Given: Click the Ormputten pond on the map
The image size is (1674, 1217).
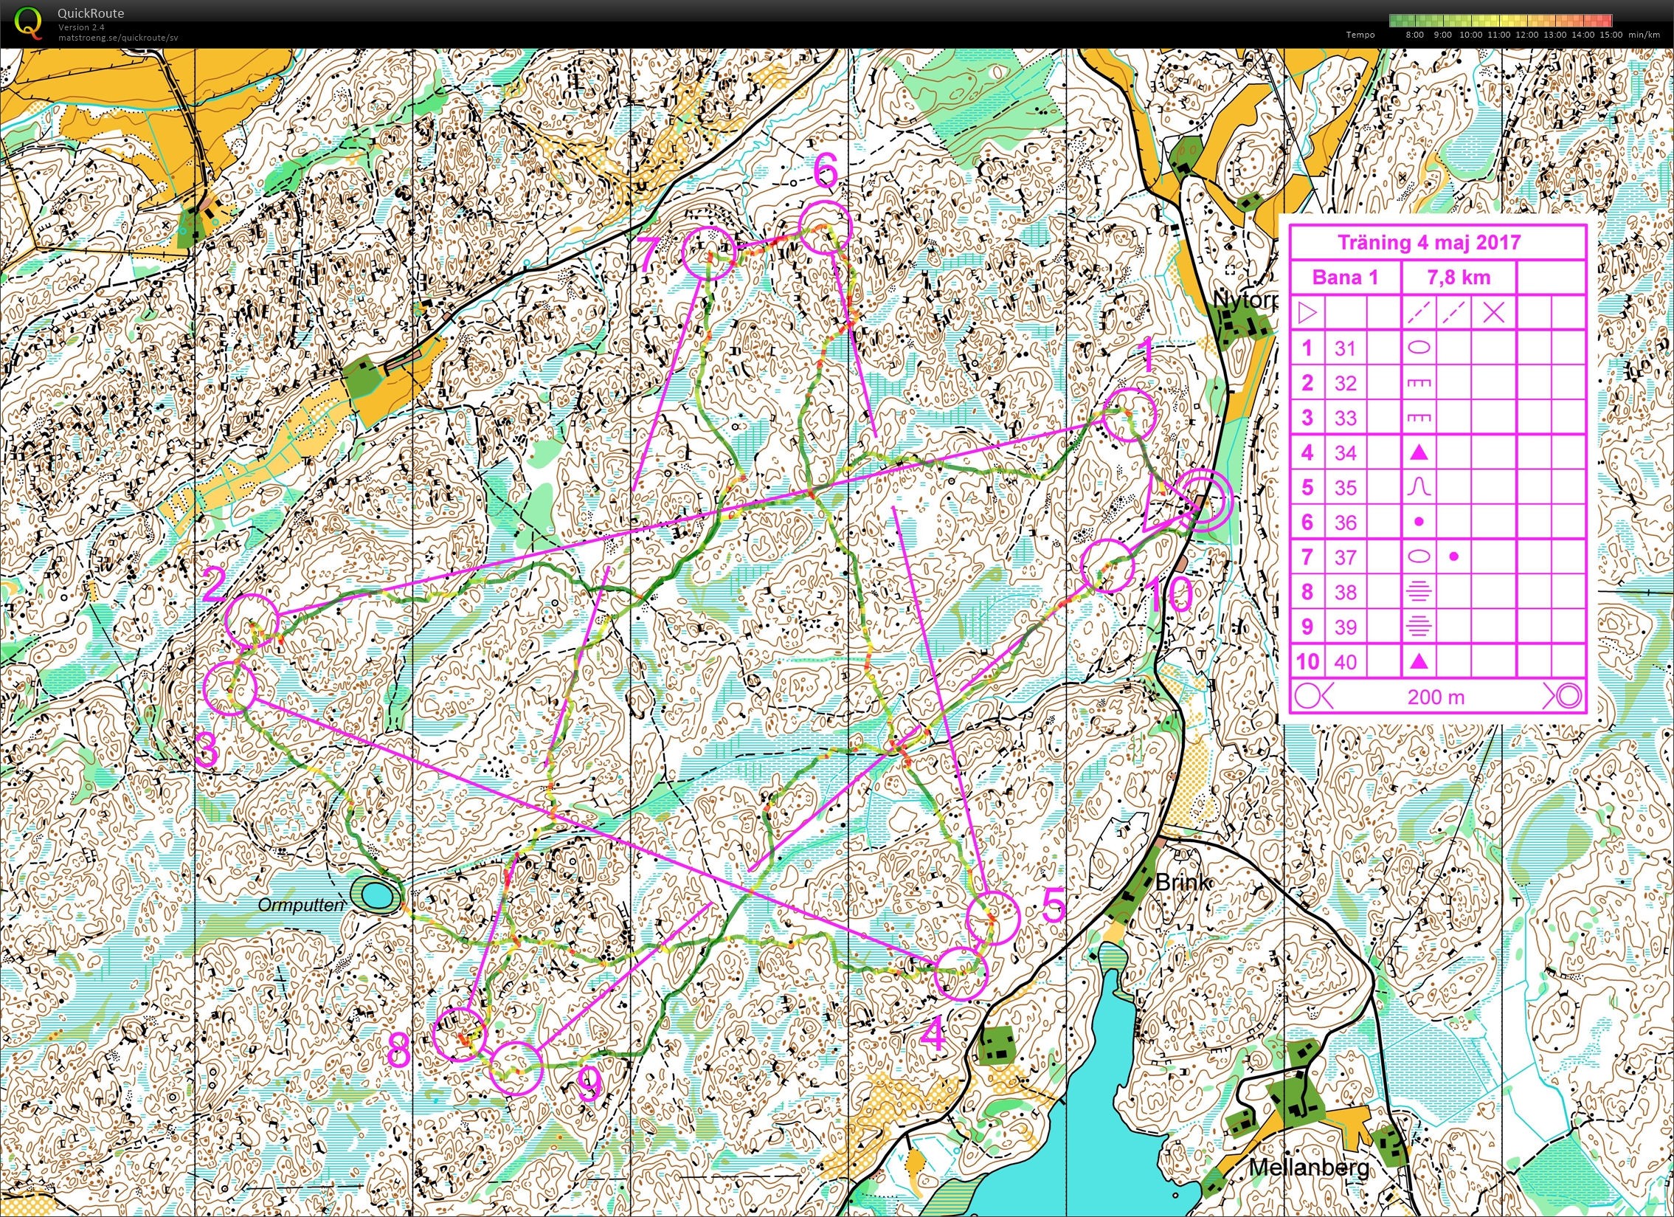Looking at the screenshot, I should click(x=376, y=895).
